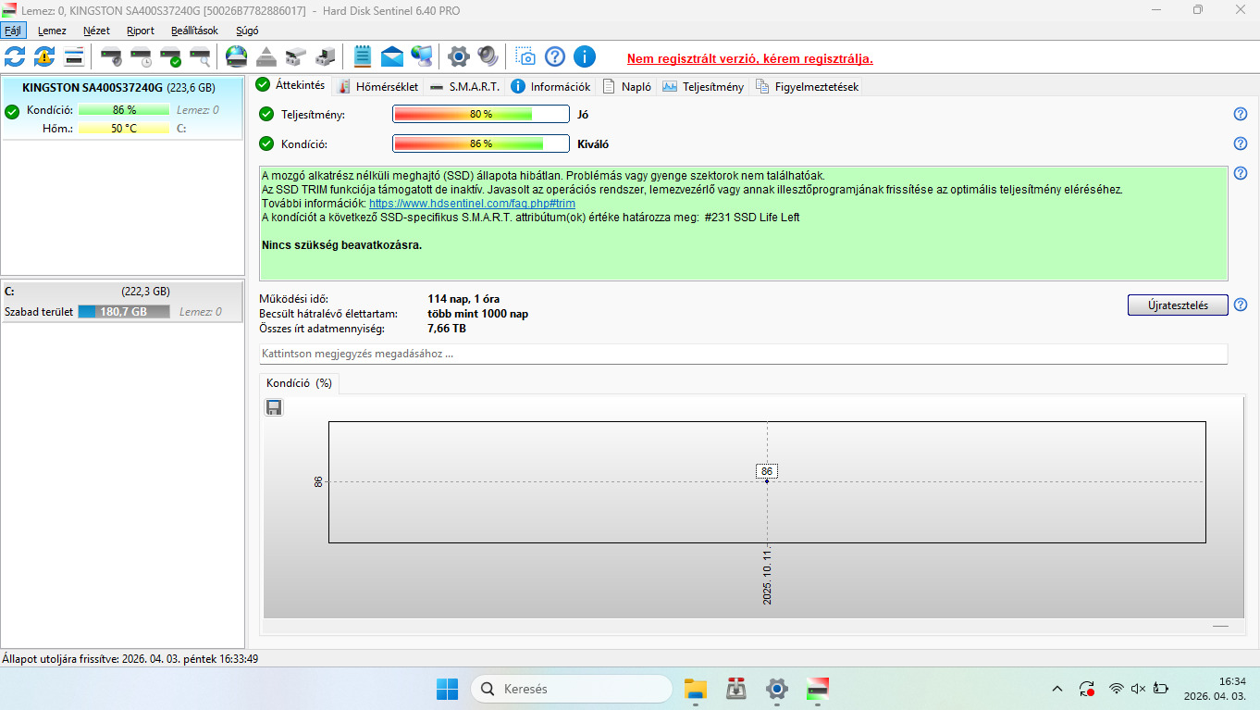The height and width of the screenshot is (710, 1260).
Task: Click the floppy disk save-graph icon
Action: (x=274, y=407)
